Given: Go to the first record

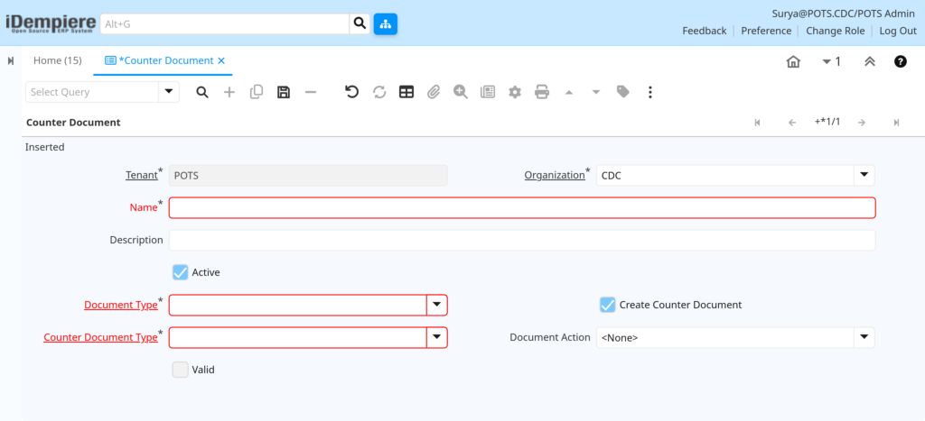Looking at the screenshot, I should [x=758, y=123].
